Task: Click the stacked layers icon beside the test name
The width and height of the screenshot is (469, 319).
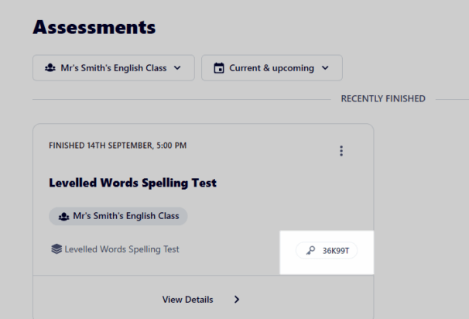Action: (56, 249)
